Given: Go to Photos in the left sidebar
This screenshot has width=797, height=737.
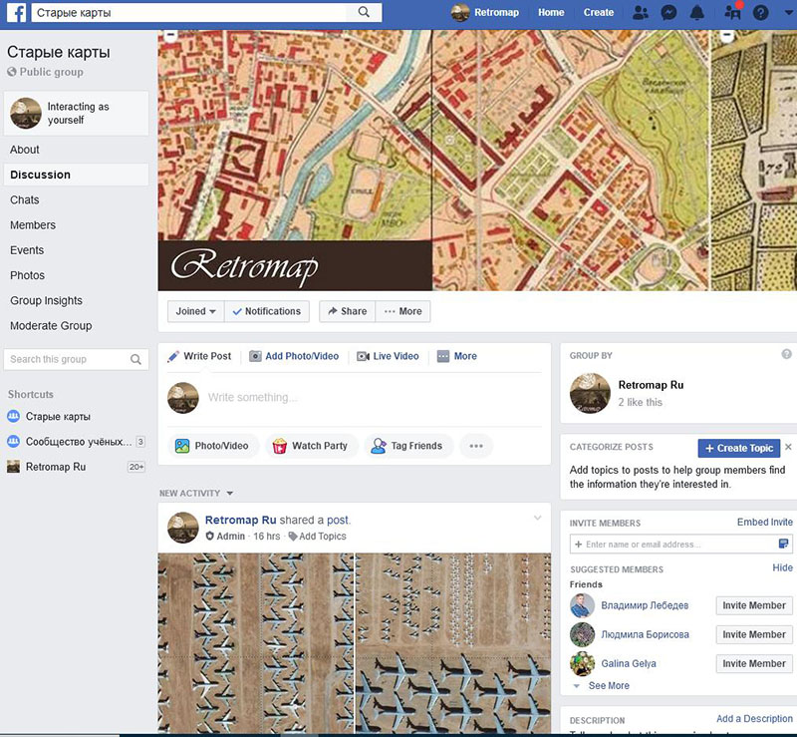Looking at the screenshot, I should pos(27,275).
